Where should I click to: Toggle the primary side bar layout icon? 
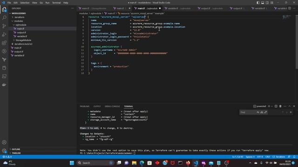coord(258,3)
